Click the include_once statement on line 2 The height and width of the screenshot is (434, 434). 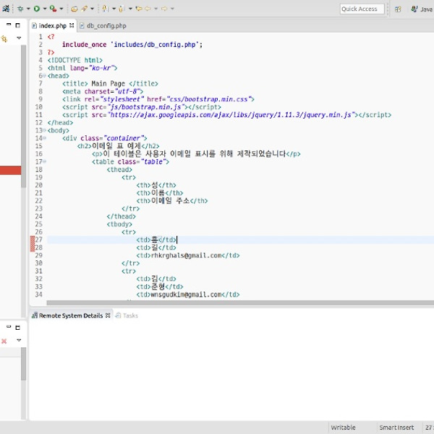(x=132, y=45)
